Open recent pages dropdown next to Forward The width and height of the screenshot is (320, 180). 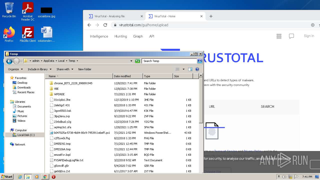click(x=21, y=61)
